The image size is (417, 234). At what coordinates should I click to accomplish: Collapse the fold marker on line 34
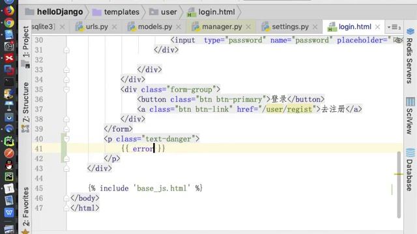66,79
